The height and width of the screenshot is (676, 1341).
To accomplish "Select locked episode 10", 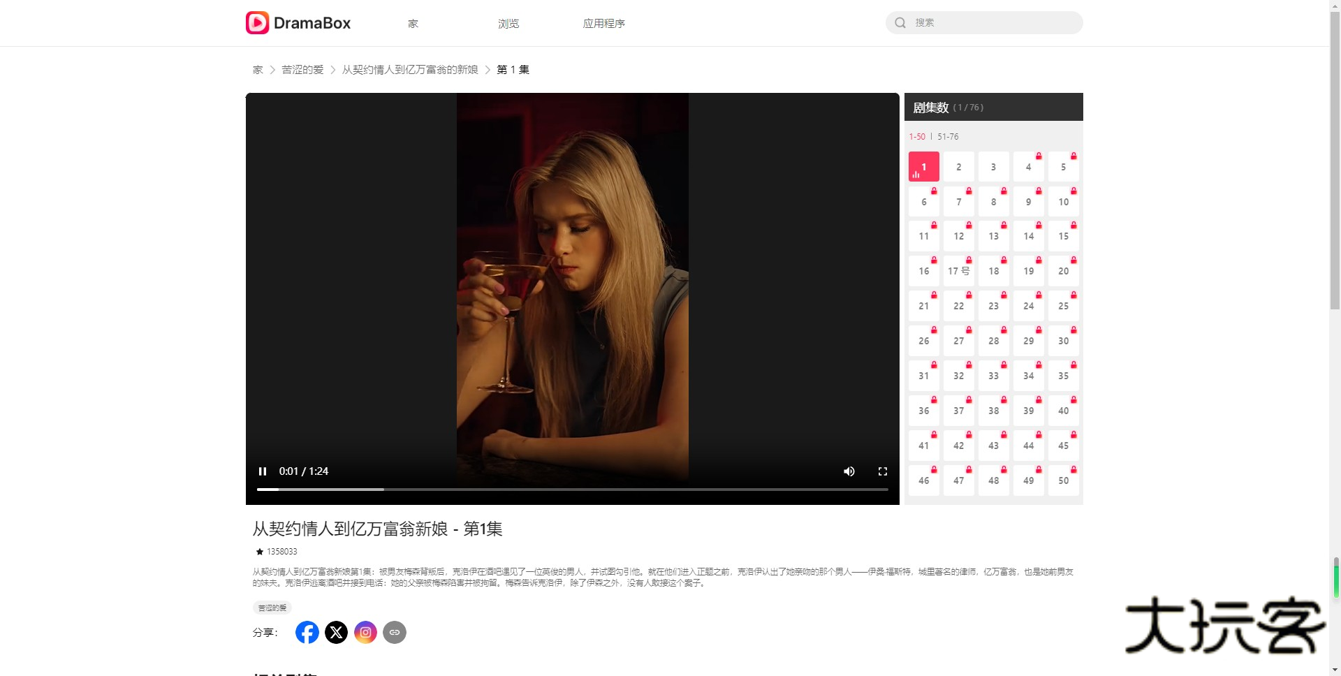I will tap(1064, 202).
